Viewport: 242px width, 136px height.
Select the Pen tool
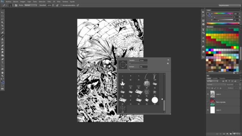click(2, 59)
